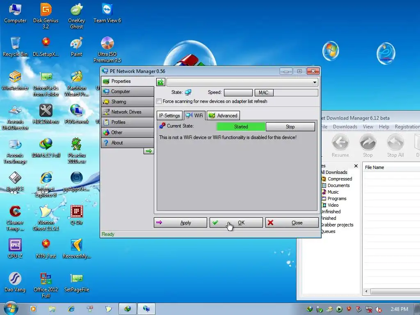Open Help menu in Download Manager

(384, 127)
